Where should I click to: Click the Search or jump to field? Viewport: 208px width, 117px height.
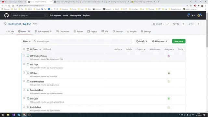point(29,16)
